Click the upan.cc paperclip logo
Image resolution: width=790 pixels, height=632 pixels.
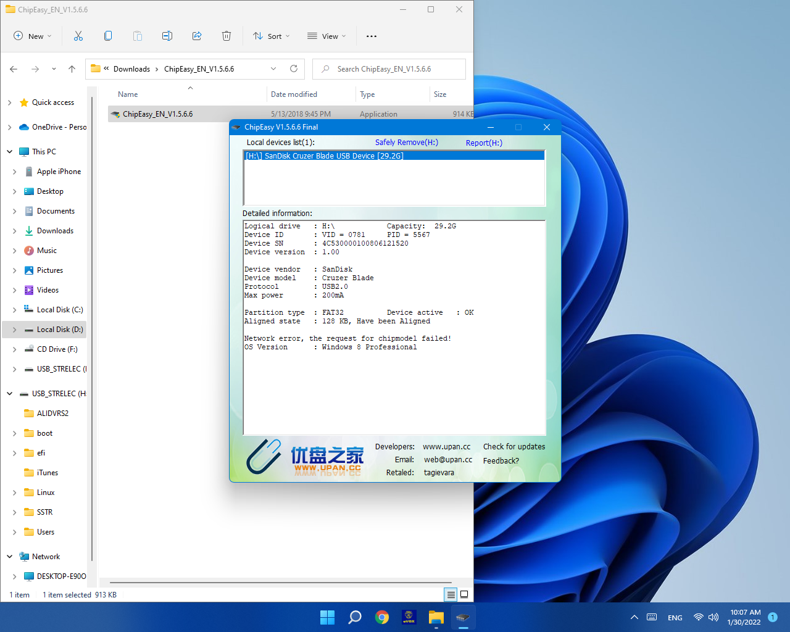264,457
